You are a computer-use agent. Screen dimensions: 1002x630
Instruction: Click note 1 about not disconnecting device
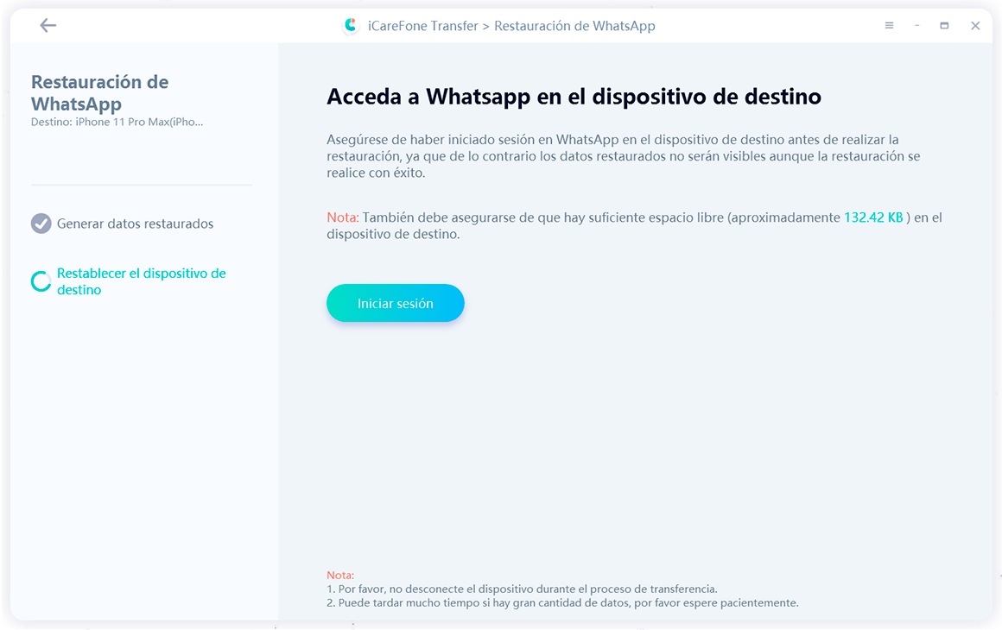(522, 589)
